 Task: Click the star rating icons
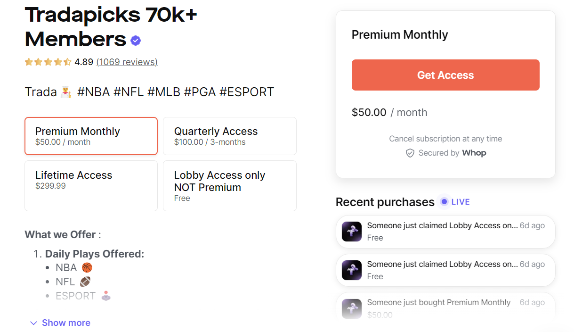click(x=48, y=62)
